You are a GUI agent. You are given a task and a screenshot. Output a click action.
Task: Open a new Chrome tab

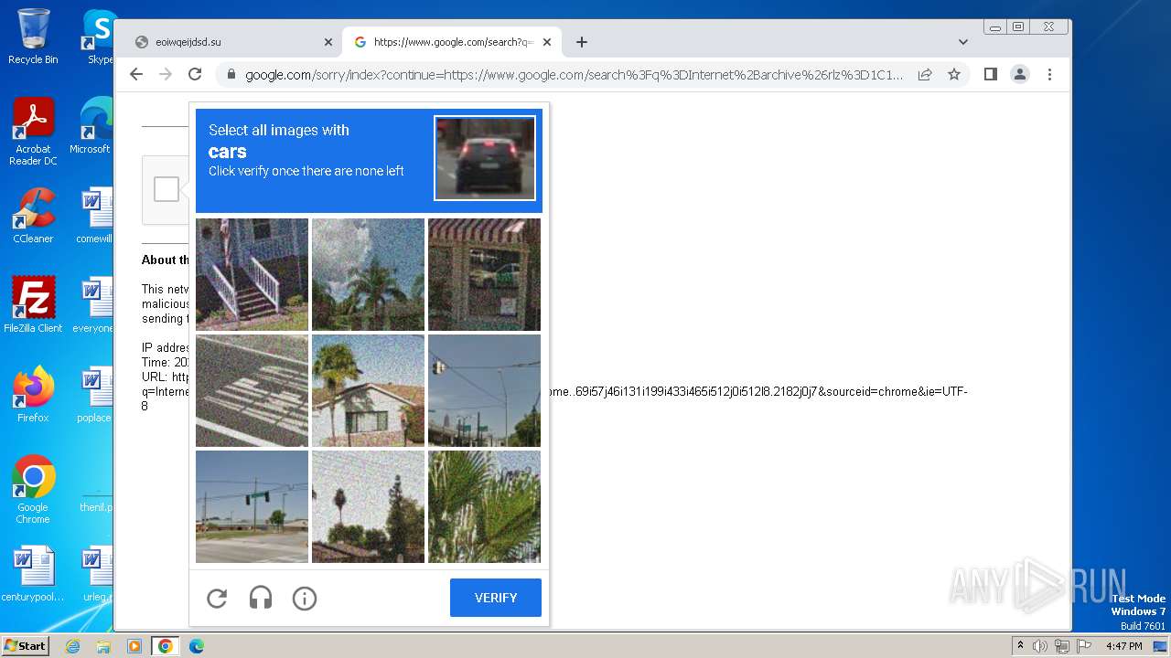tap(582, 42)
